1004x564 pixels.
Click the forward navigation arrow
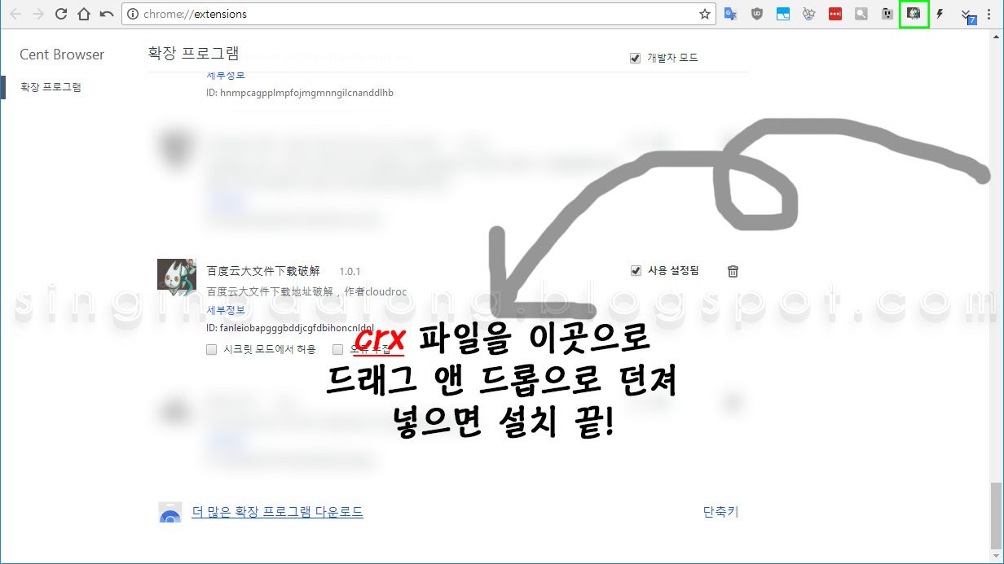pos(37,14)
